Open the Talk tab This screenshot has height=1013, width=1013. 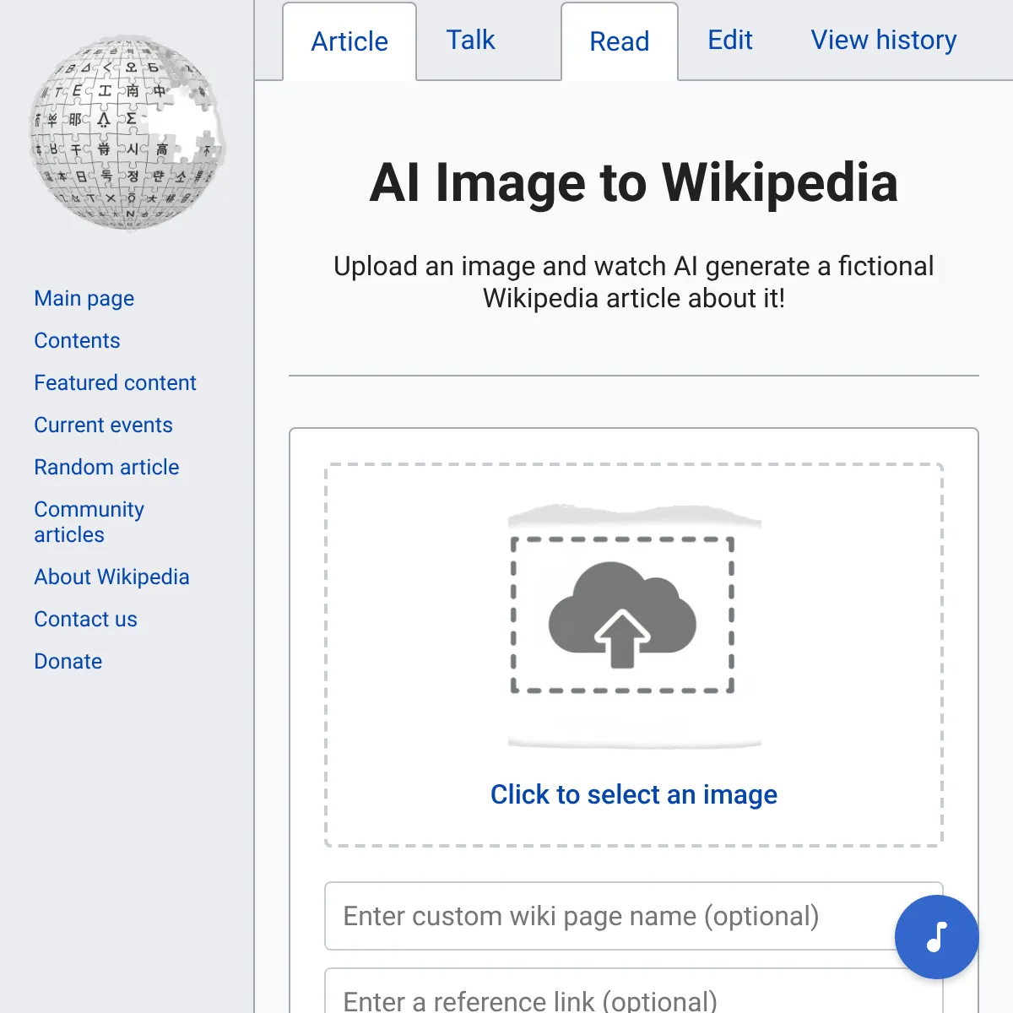pos(470,40)
